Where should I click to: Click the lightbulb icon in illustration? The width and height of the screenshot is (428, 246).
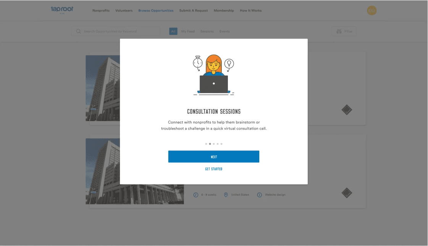click(229, 65)
